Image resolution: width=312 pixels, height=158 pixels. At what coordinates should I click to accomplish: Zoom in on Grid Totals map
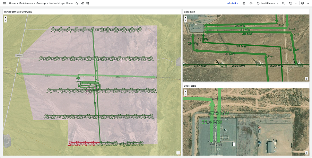pos(185,91)
